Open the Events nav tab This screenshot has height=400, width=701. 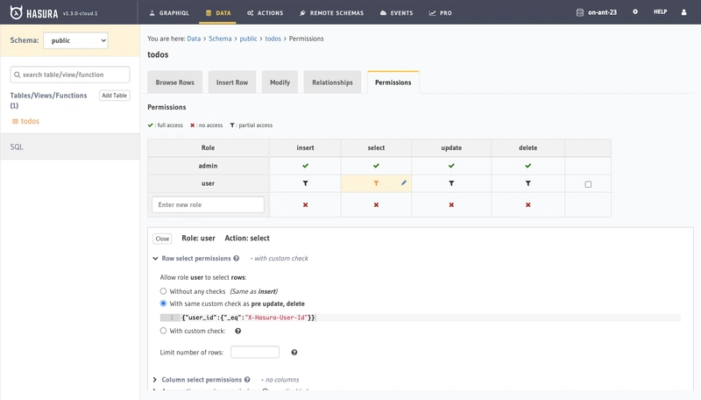(397, 13)
